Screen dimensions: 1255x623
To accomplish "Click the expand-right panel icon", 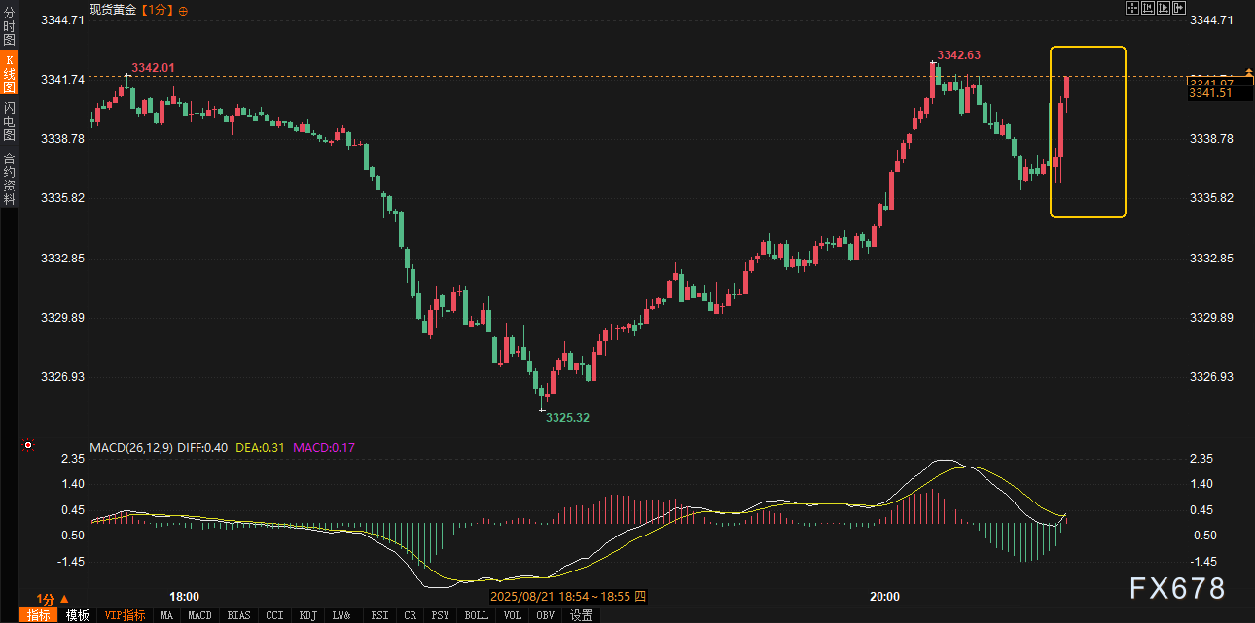I will pos(1179,8).
